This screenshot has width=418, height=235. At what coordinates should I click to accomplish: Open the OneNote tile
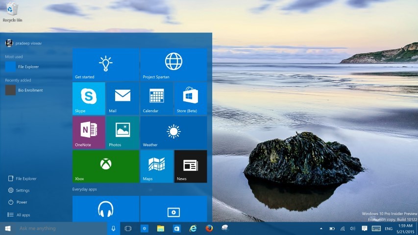point(89,132)
